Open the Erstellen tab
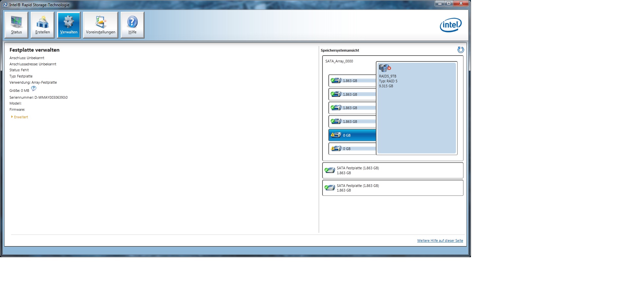626x300 pixels. click(43, 25)
